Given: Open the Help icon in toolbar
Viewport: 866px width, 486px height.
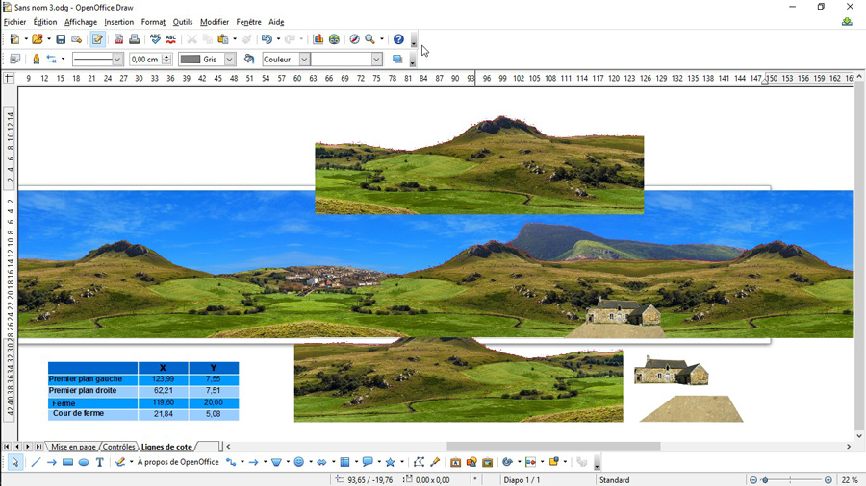Looking at the screenshot, I should tap(398, 39).
